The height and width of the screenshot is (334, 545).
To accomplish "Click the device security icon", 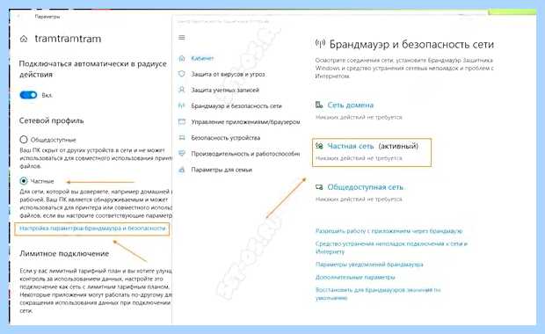I will 182,138.
